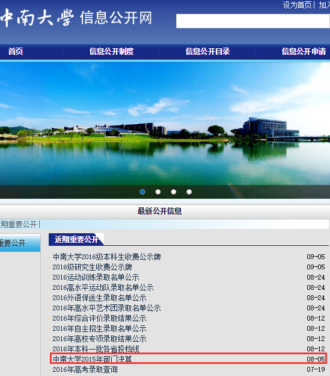Image resolution: width=330 pixels, height=376 pixels.
Task: Open 2016年本科一批各省投档线 link
Action: coord(96,349)
